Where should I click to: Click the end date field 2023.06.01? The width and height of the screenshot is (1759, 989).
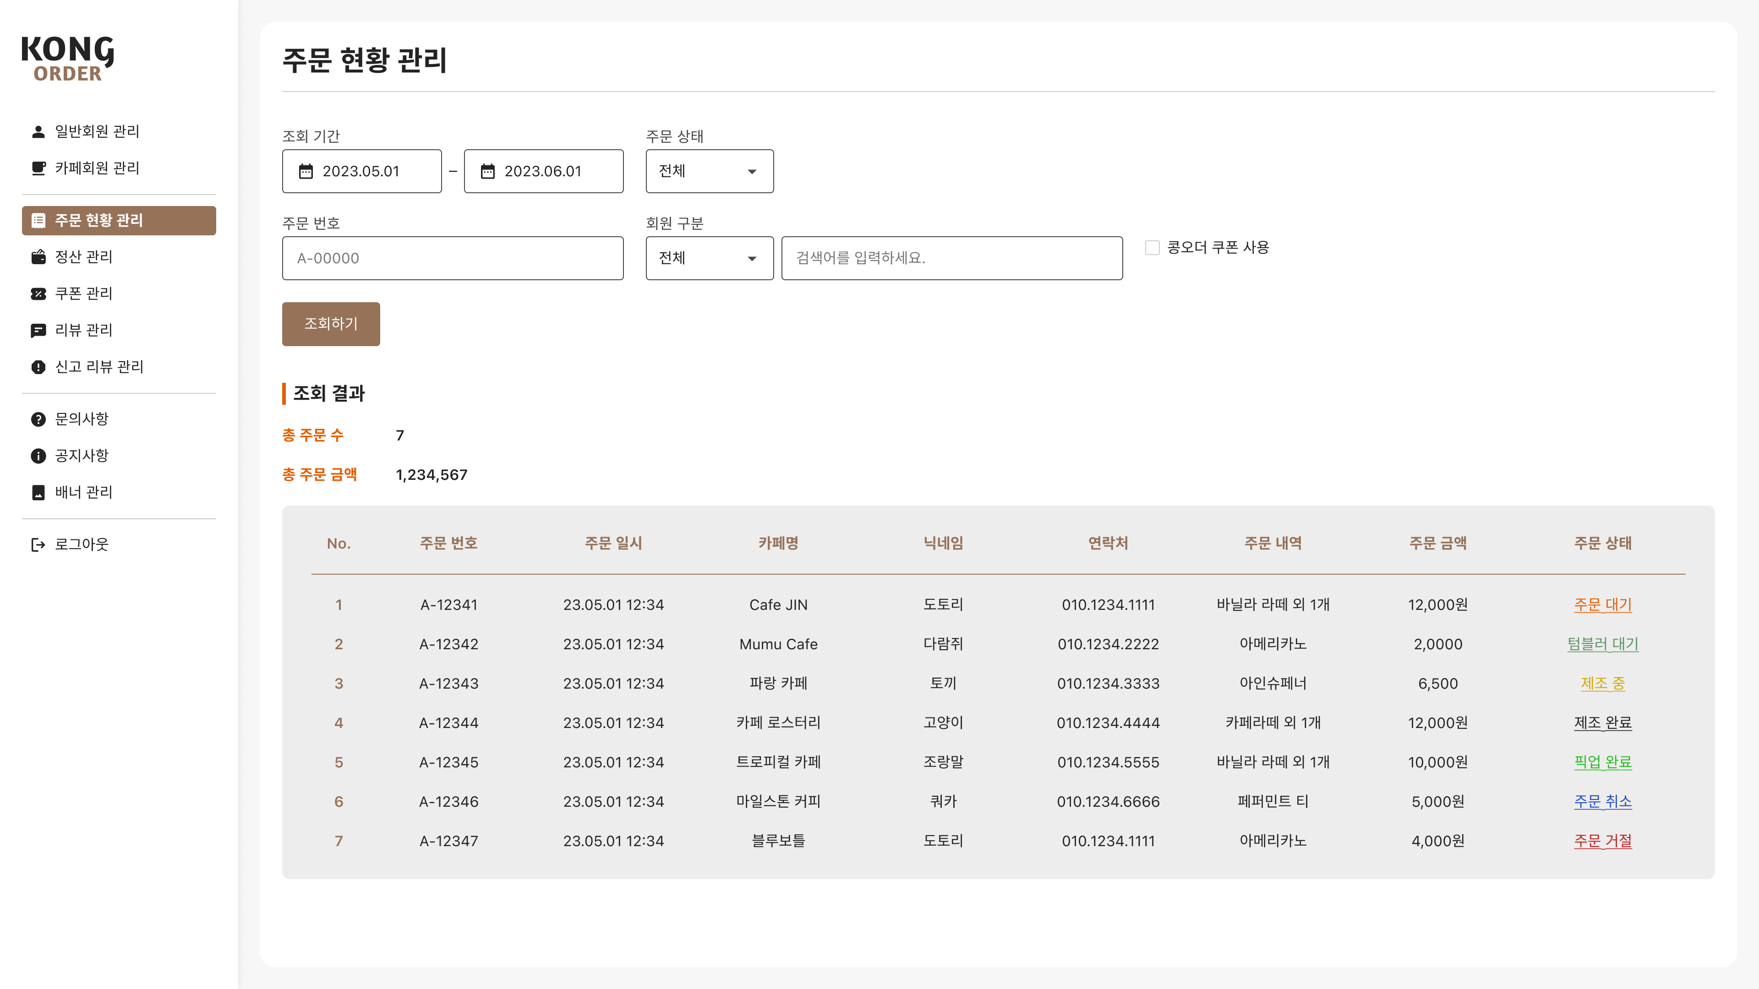coord(544,171)
